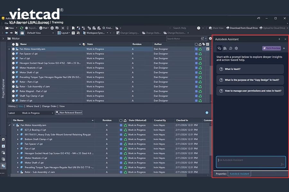Open the chat conversation icon in Autodesk Assistant
The width and height of the screenshot is (289, 192).
pos(219,48)
